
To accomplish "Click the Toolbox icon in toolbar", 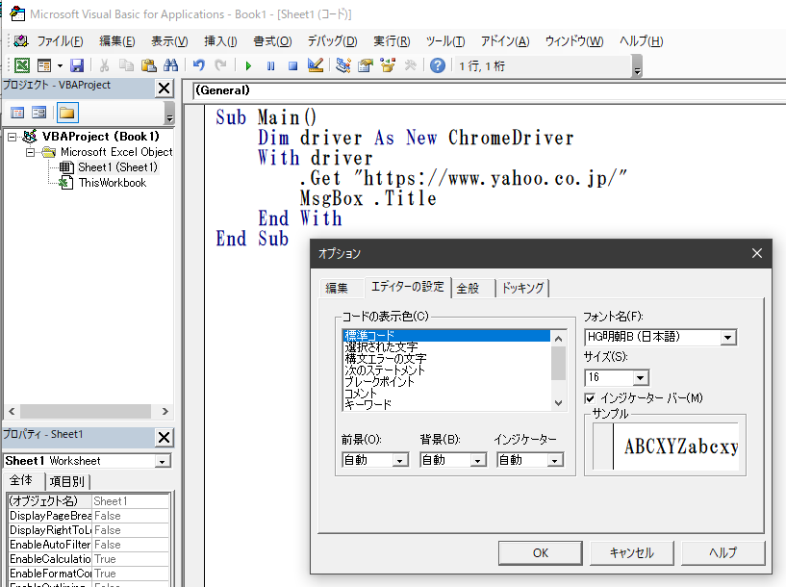I will pos(410,65).
